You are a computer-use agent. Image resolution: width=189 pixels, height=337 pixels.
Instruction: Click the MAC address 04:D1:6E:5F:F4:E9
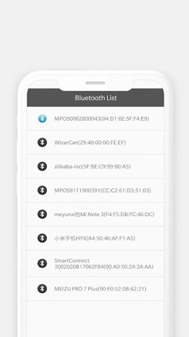(124, 119)
